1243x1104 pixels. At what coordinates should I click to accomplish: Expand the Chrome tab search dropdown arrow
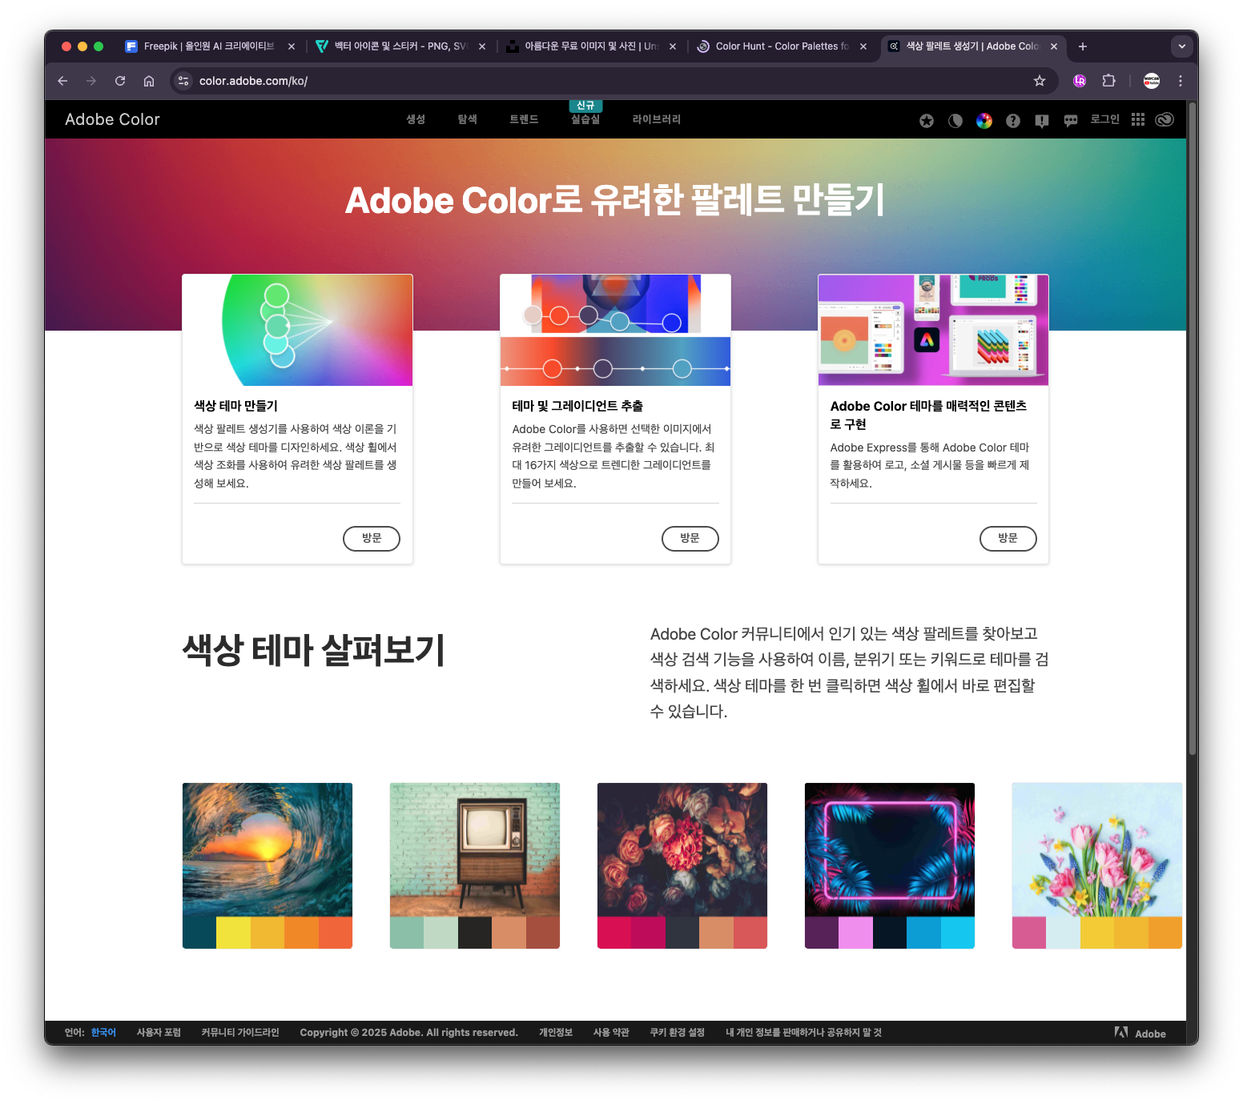click(x=1182, y=46)
